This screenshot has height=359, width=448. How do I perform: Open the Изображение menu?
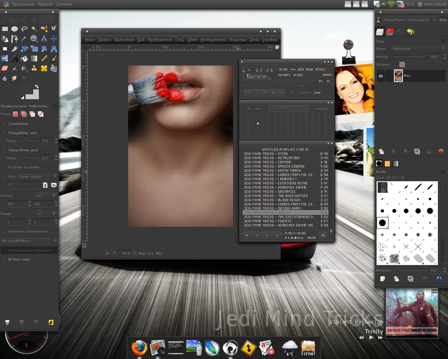point(160,40)
